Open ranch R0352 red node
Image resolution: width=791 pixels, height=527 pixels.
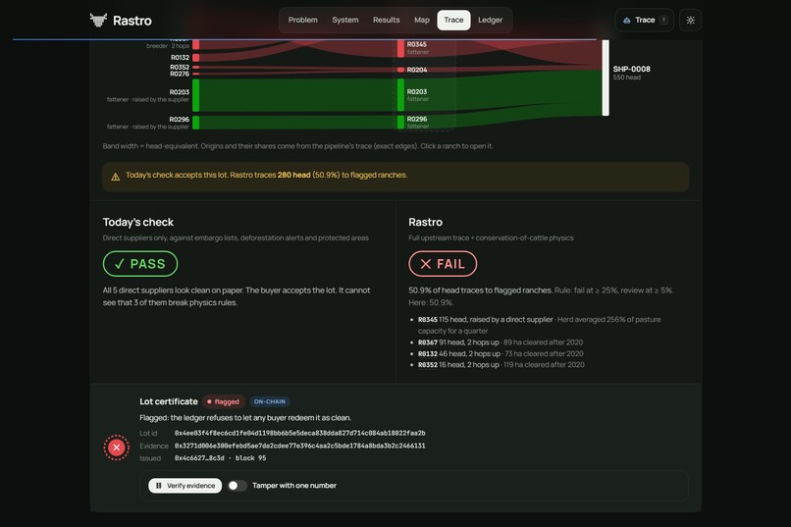click(x=195, y=67)
